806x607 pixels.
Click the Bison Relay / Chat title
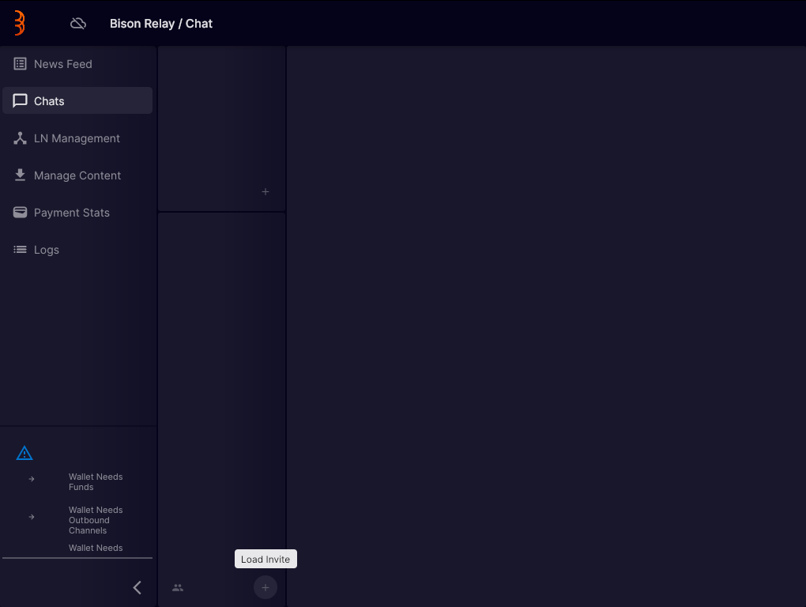coord(161,24)
